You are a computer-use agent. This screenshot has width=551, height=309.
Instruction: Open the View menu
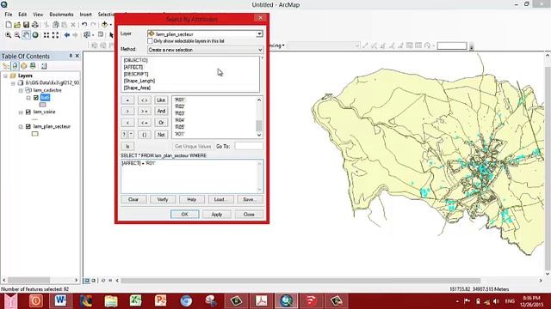[x=38, y=15]
